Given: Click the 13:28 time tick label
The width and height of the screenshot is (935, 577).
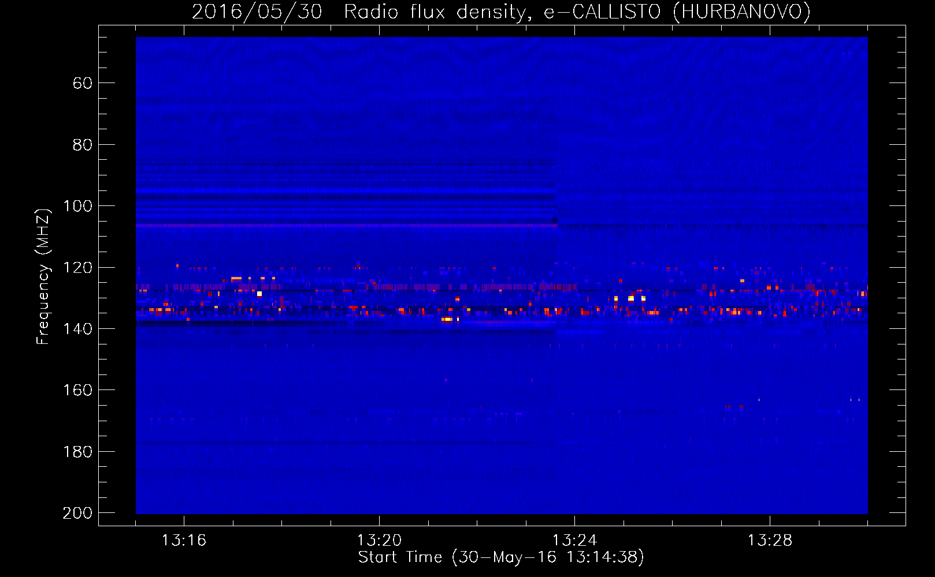Looking at the screenshot, I should coord(770,541).
